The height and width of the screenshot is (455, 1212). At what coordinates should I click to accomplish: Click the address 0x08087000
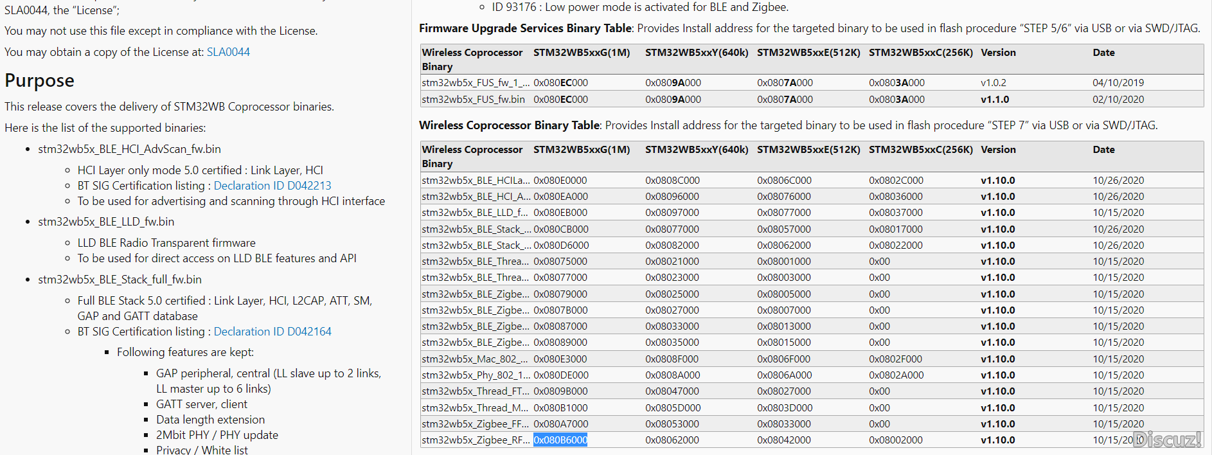coord(560,326)
